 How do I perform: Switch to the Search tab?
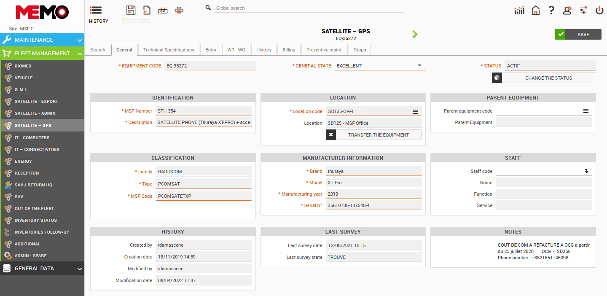[98, 50]
